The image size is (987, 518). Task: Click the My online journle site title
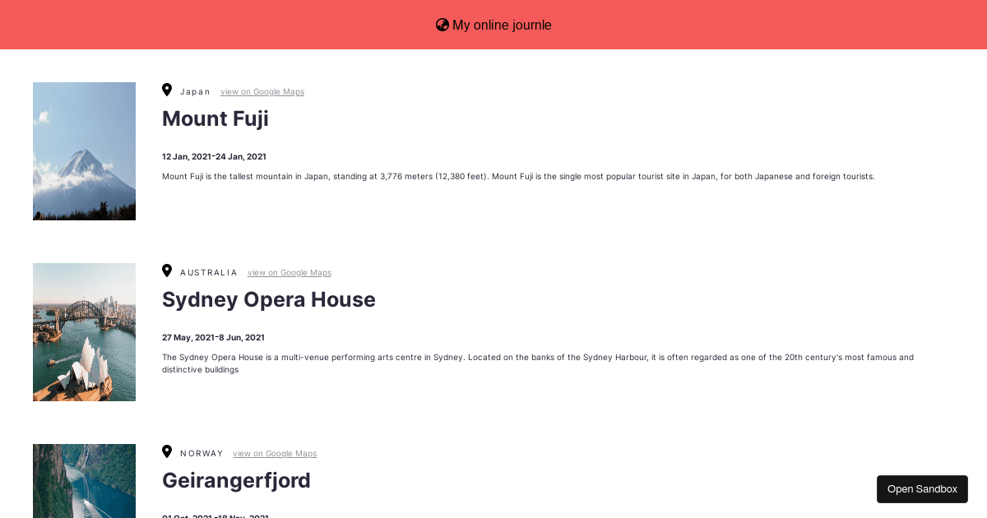pyautogui.click(x=502, y=25)
